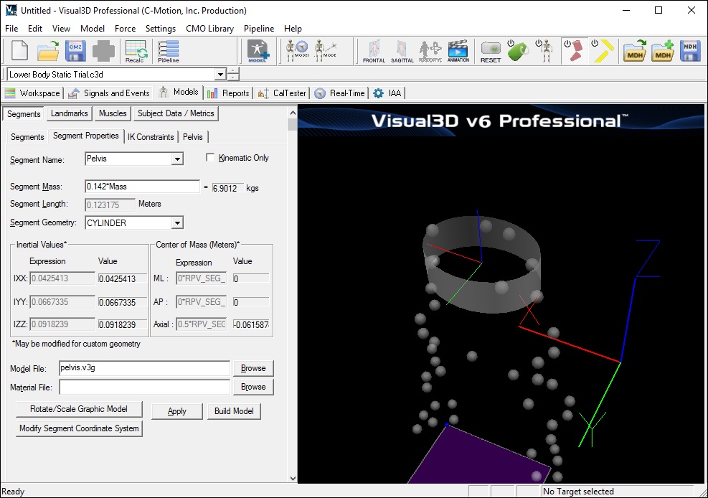The image size is (708, 498).
Task: Select Subject Data / Metrics tab
Action: pos(176,113)
